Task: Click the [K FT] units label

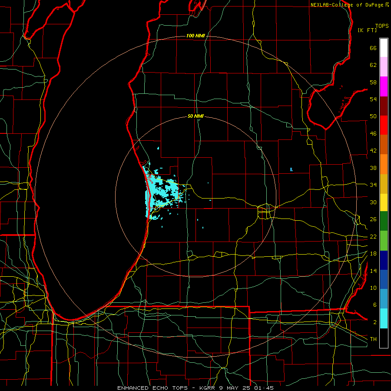Action: [x=367, y=30]
